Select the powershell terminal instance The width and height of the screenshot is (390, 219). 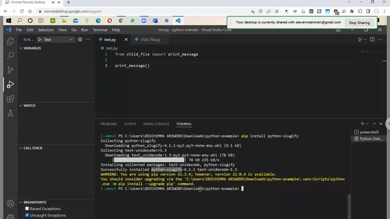(369, 132)
